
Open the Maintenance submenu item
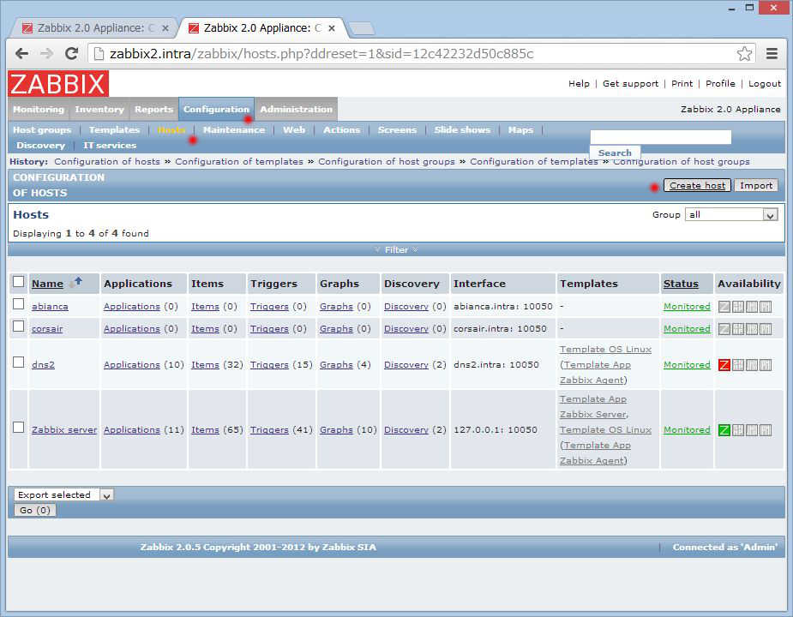234,130
